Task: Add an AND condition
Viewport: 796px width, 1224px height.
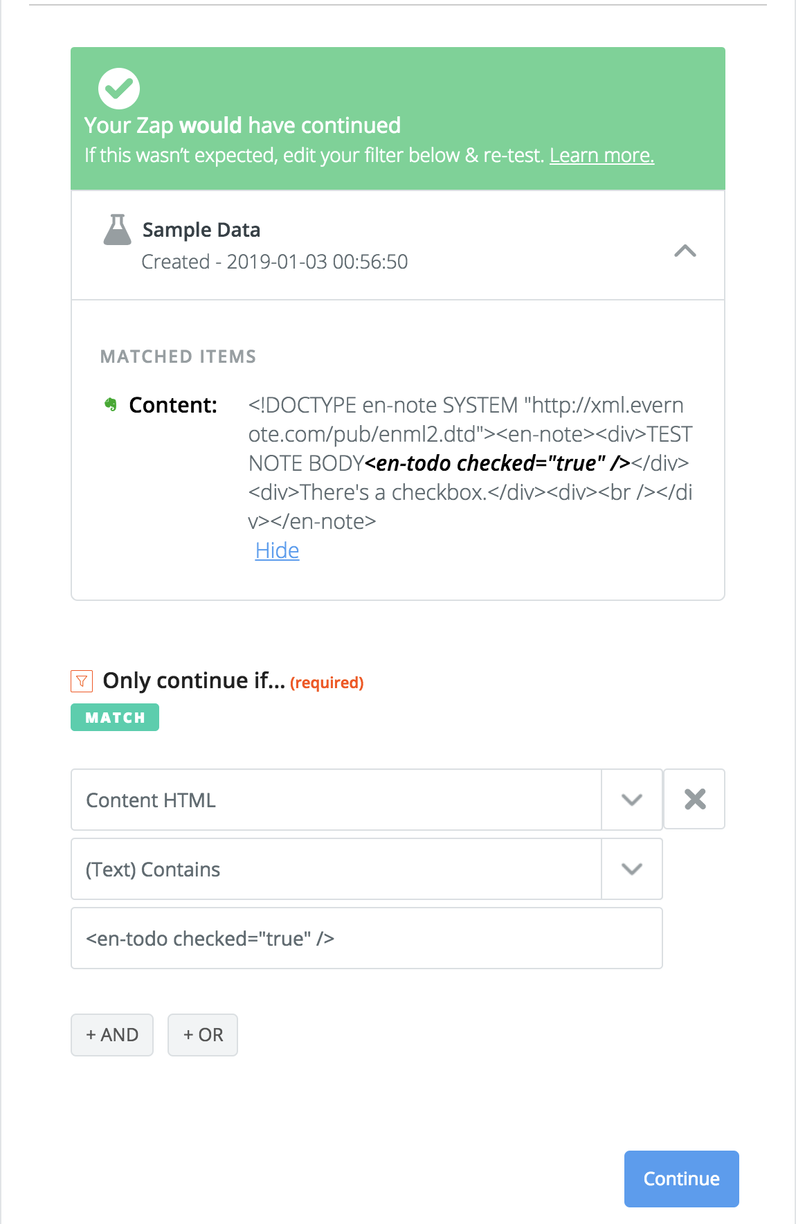Action: (112, 1035)
